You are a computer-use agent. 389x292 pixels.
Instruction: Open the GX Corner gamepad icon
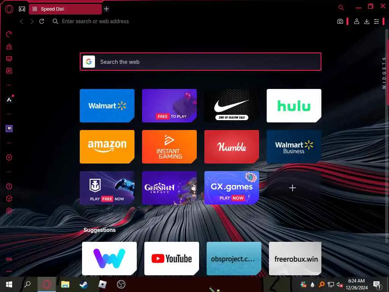tap(22, 9)
